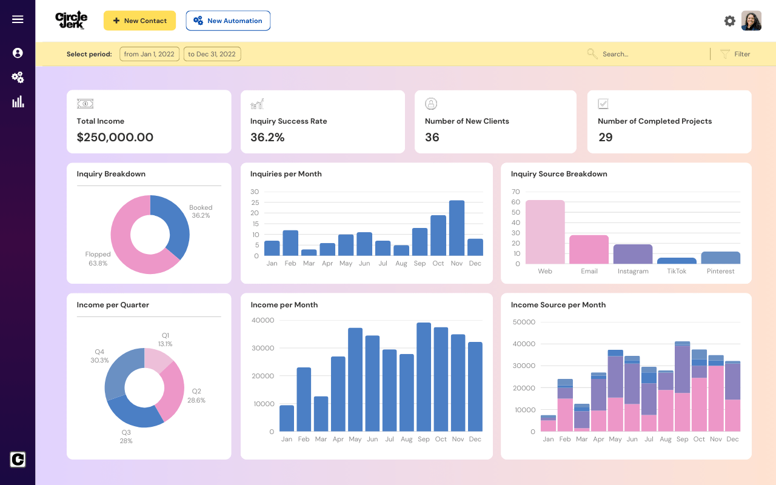Click the Pinterest bar in Inquiry Source Breakdown
Viewport: 776px width, 485px height.
(721, 258)
